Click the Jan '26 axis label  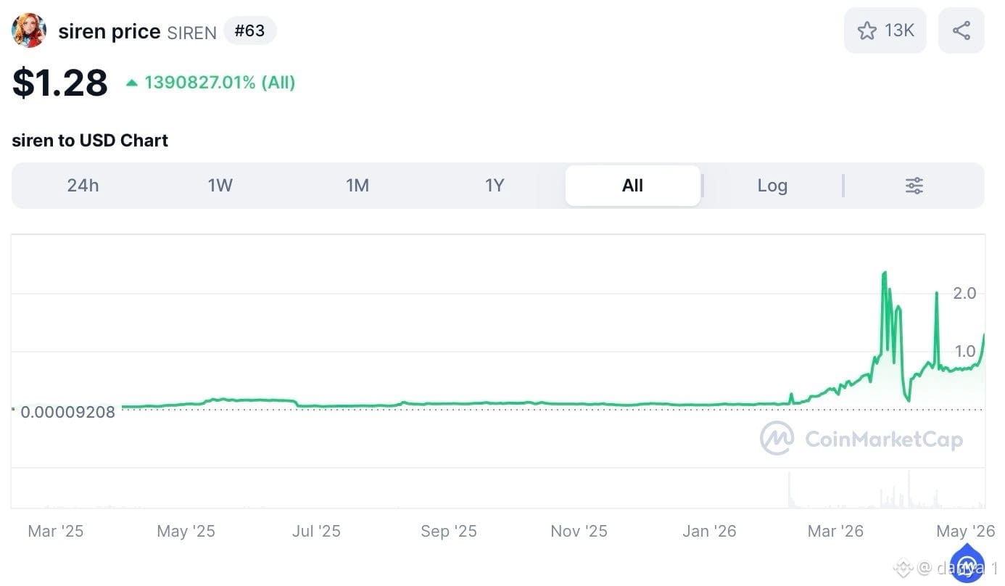coord(709,531)
